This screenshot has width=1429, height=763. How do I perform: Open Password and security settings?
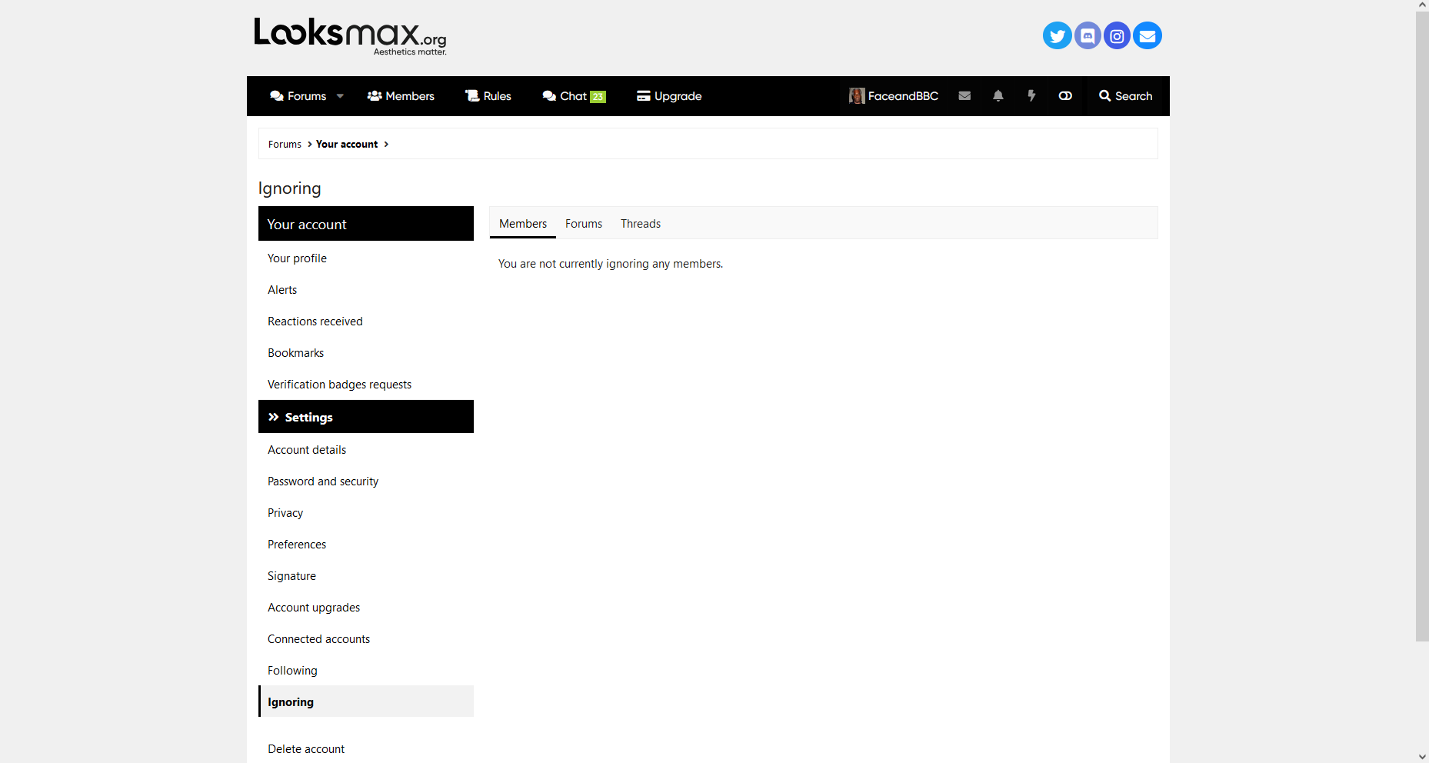[x=323, y=481]
